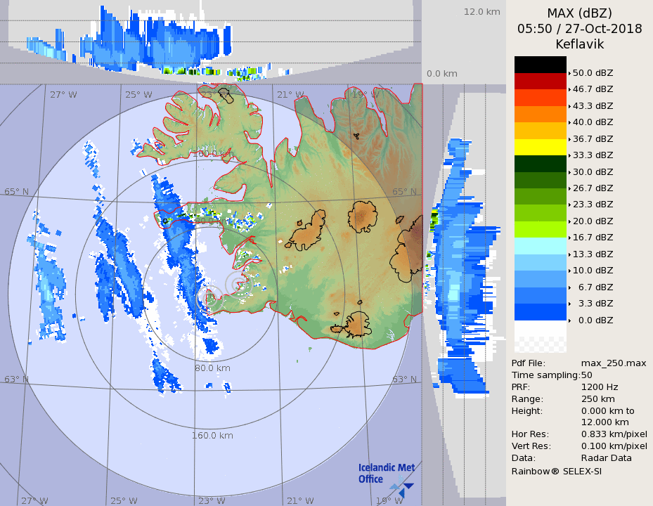
Task: Click the dark green 30.0 dBZ swatch
Action: (x=540, y=164)
